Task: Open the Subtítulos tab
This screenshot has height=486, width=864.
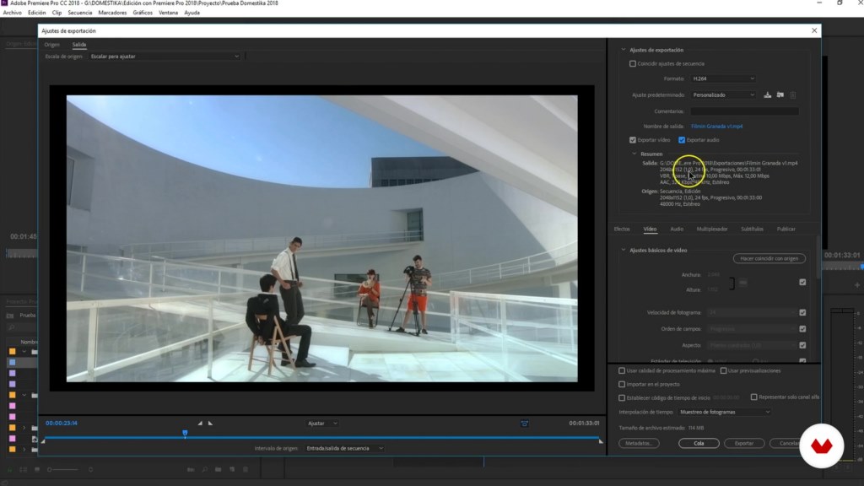Action: [752, 229]
